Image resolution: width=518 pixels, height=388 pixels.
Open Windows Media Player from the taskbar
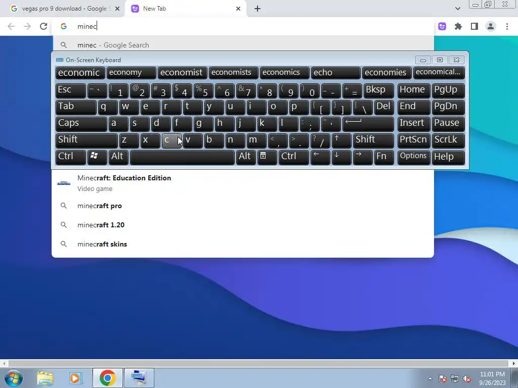[x=76, y=378]
